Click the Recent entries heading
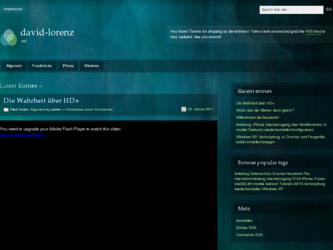 [255, 91]
